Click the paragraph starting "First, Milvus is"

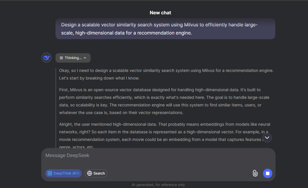pos(164,101)
